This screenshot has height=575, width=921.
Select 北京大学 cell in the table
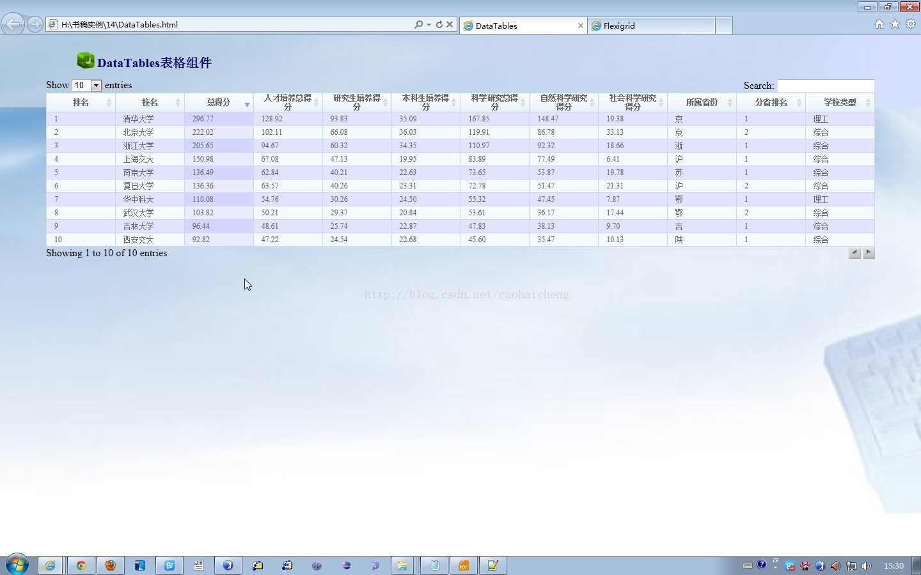tap(150, 132)
